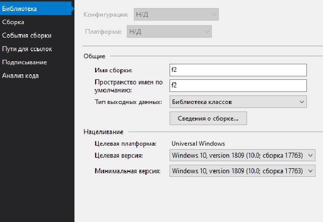Screen dimensions: 323x222
Task: Open the Подписывание tab
Action: tap(25, 62)
